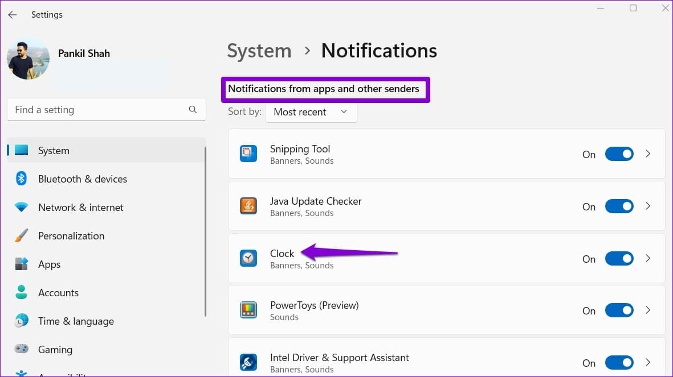
Task: Click the Java Update Checker icon
Action: tap(248, 206)
